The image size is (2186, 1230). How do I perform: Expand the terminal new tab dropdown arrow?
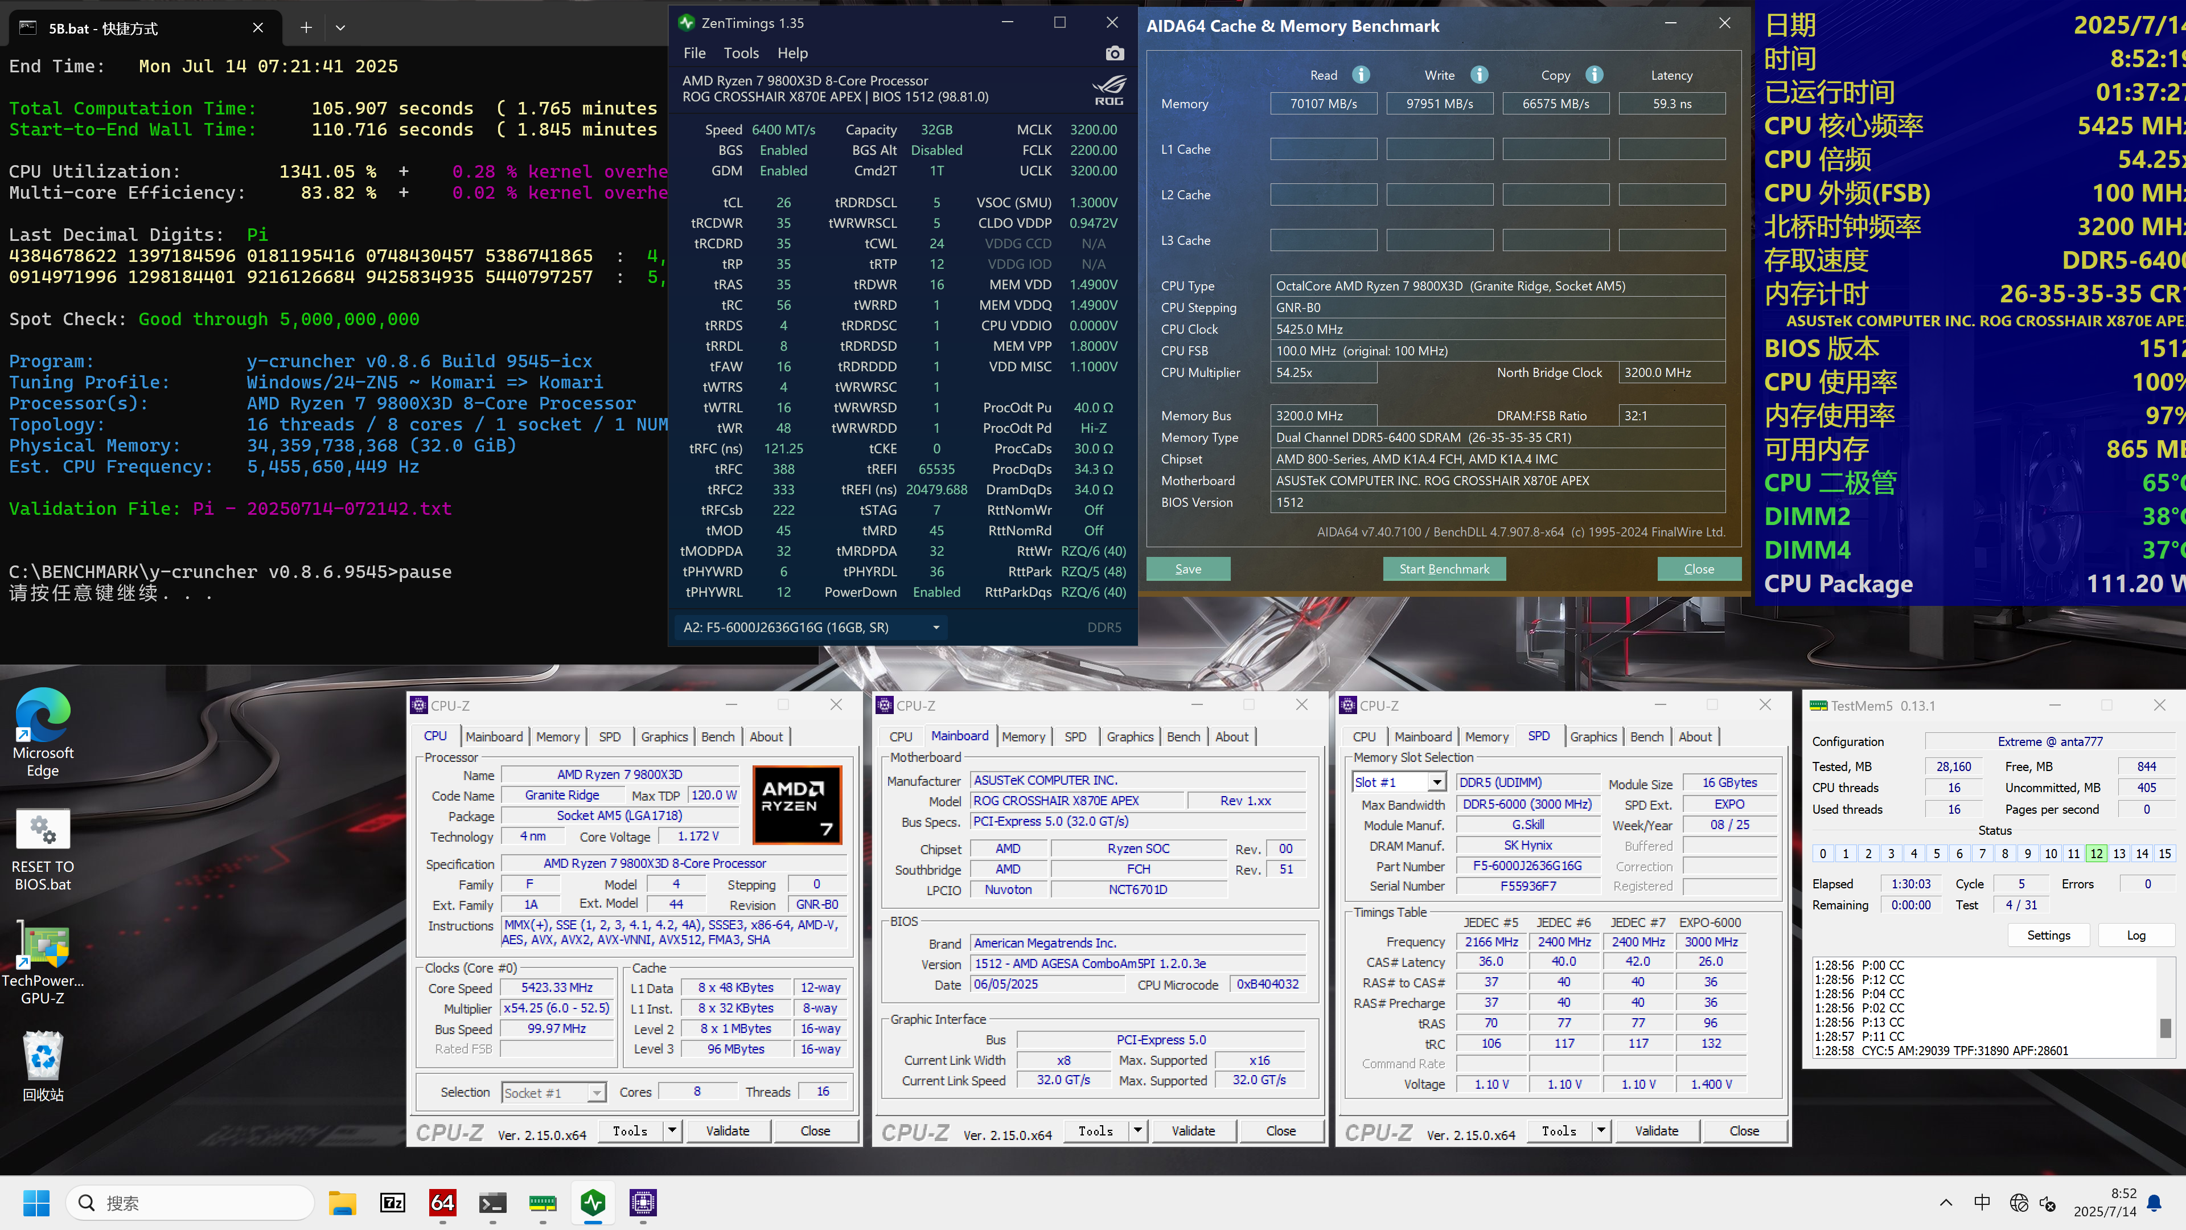(340, 28)
